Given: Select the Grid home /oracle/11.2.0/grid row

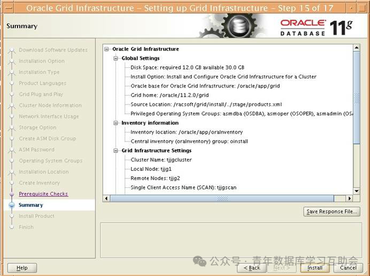Looking at the screenshot, I should [x=169, y=95].
